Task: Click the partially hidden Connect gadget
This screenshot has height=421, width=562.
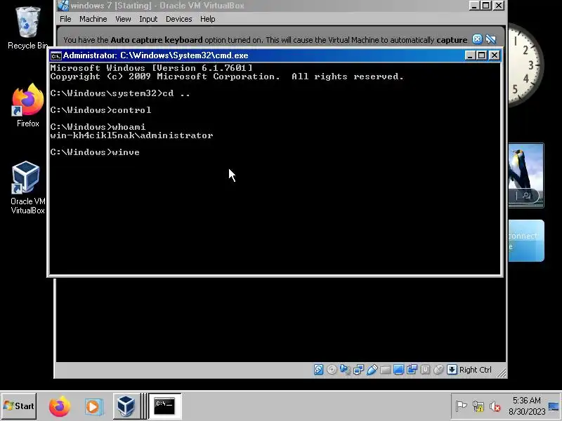Action: click(x=525, y=241)
